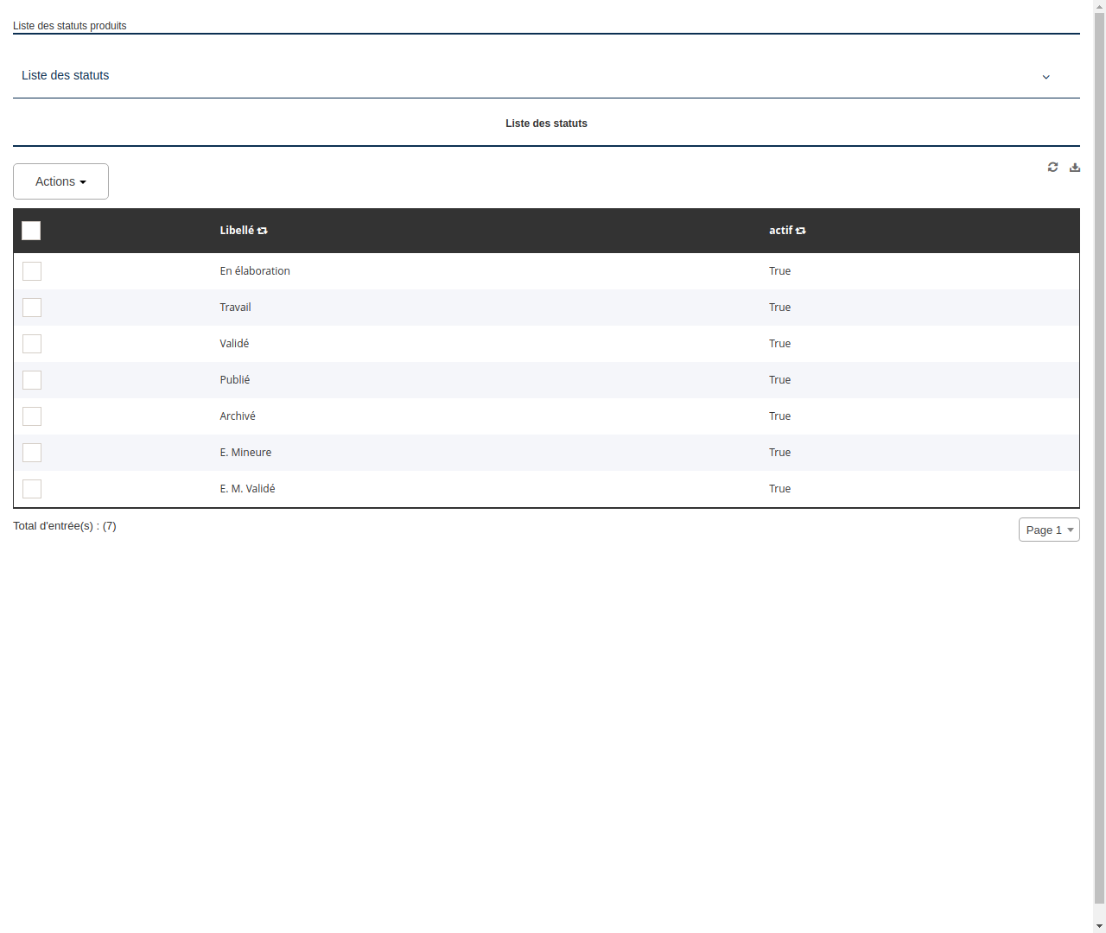
Task: Toggle the select-all checkbox in table header
Action: point(31,231)
